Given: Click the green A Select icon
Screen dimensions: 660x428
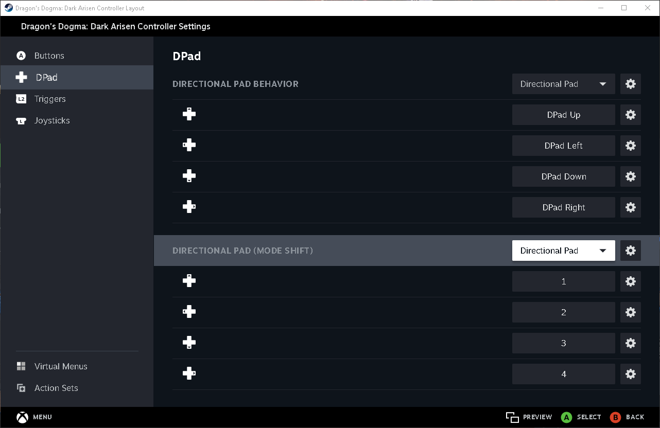Looking at the screenshot, I should (566, 417).
